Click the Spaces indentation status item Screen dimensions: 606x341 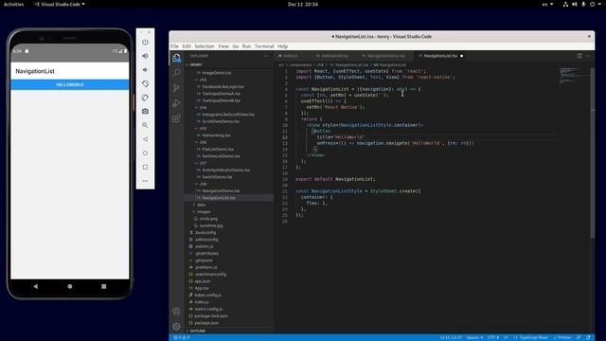tap(474, 337)
